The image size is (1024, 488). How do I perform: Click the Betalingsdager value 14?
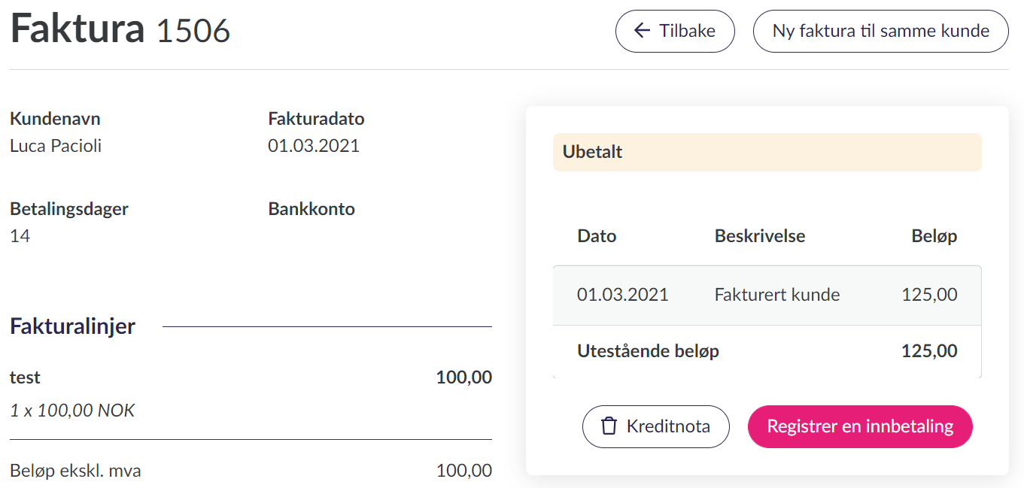(x=20, y=236)
